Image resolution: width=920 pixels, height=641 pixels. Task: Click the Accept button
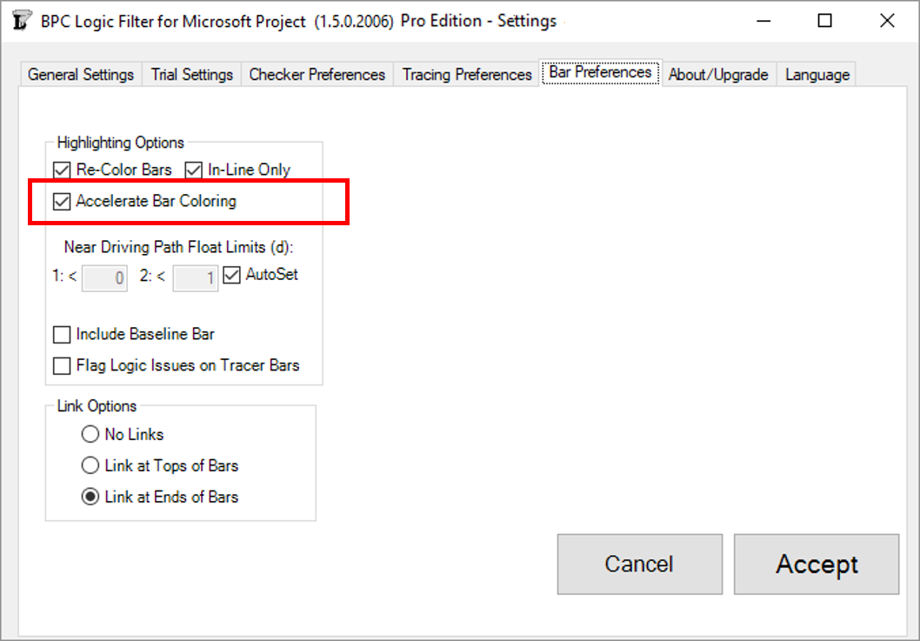(817, 564)
